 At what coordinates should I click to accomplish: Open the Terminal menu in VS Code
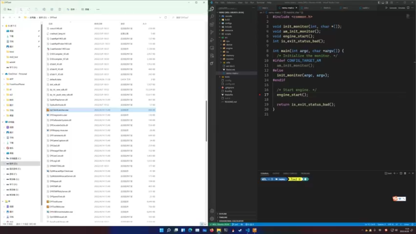pyautogui.click(x=261, y=3)
